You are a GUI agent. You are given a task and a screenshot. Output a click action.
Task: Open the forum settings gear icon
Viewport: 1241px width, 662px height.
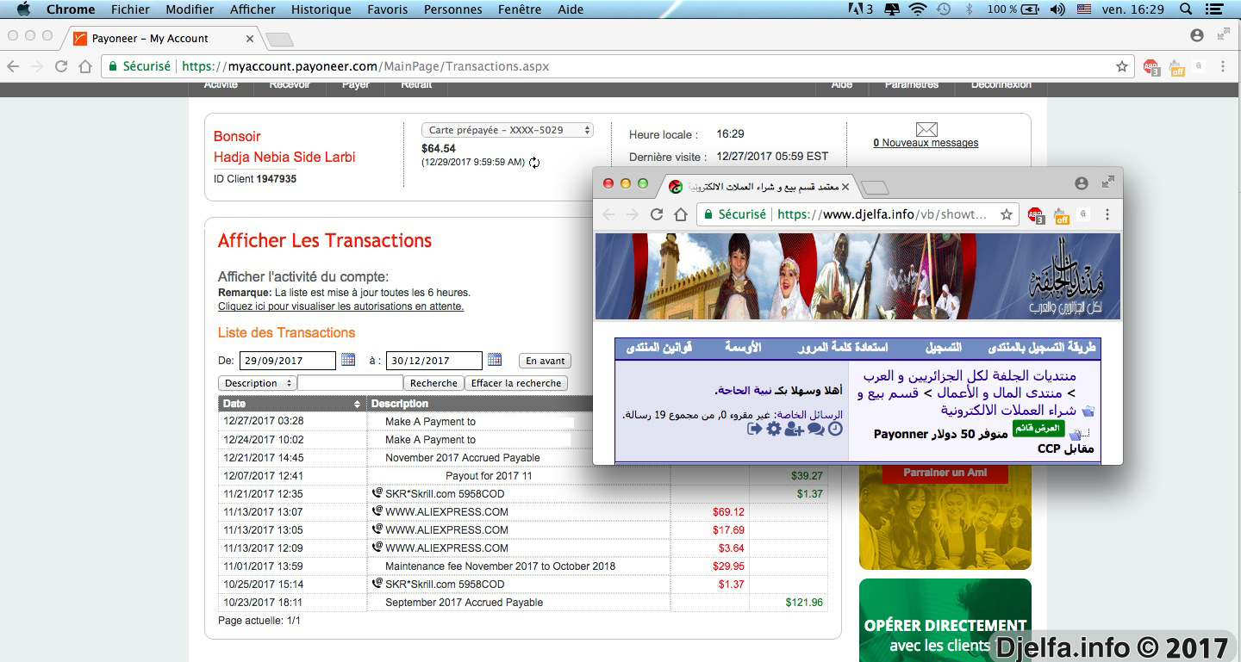774,429
